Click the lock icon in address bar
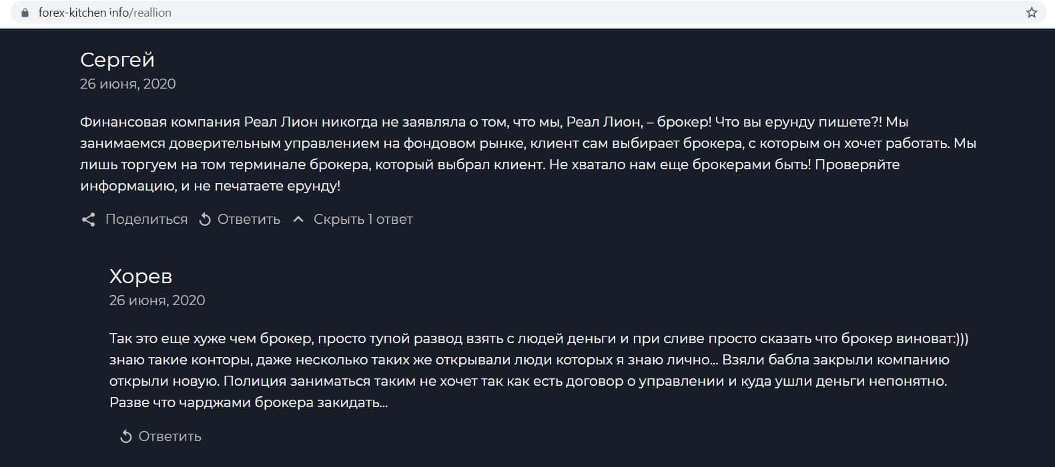1055x467 pixels. pos(25,13)
